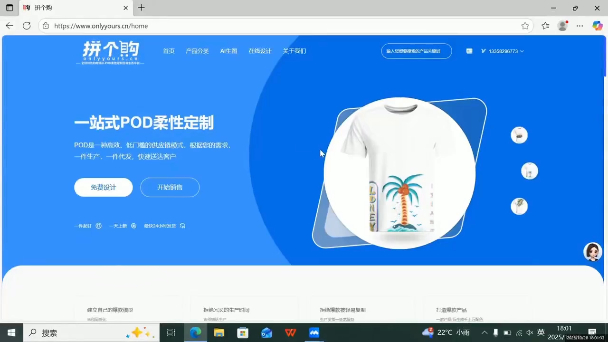
Task: Click the 免费设计 button
Action: coord(104,187)
